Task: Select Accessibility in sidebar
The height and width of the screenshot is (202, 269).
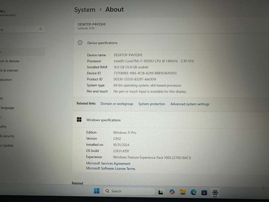Action: pos(3,127)
